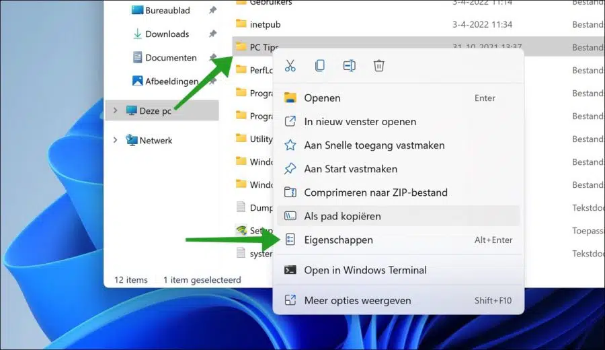Viewport: 605px width, 350px height.
Task: Click the Cut scissors icon
Action: (x=290, y=66)
